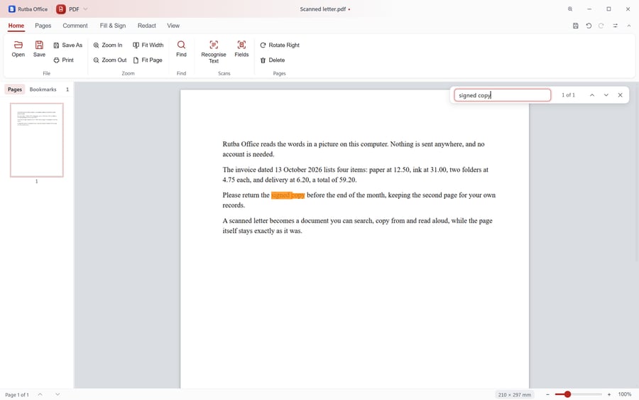The height and width of the screenshot is (400, 639).
Task: Open the View tab
Action: tap(173, 26)
